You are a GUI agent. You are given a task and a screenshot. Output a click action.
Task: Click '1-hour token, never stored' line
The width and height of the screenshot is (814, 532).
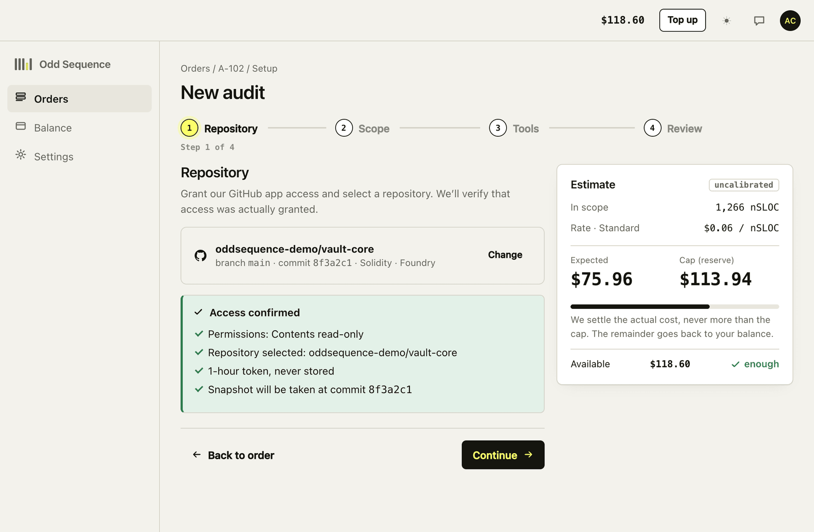(x=271, y=371)
